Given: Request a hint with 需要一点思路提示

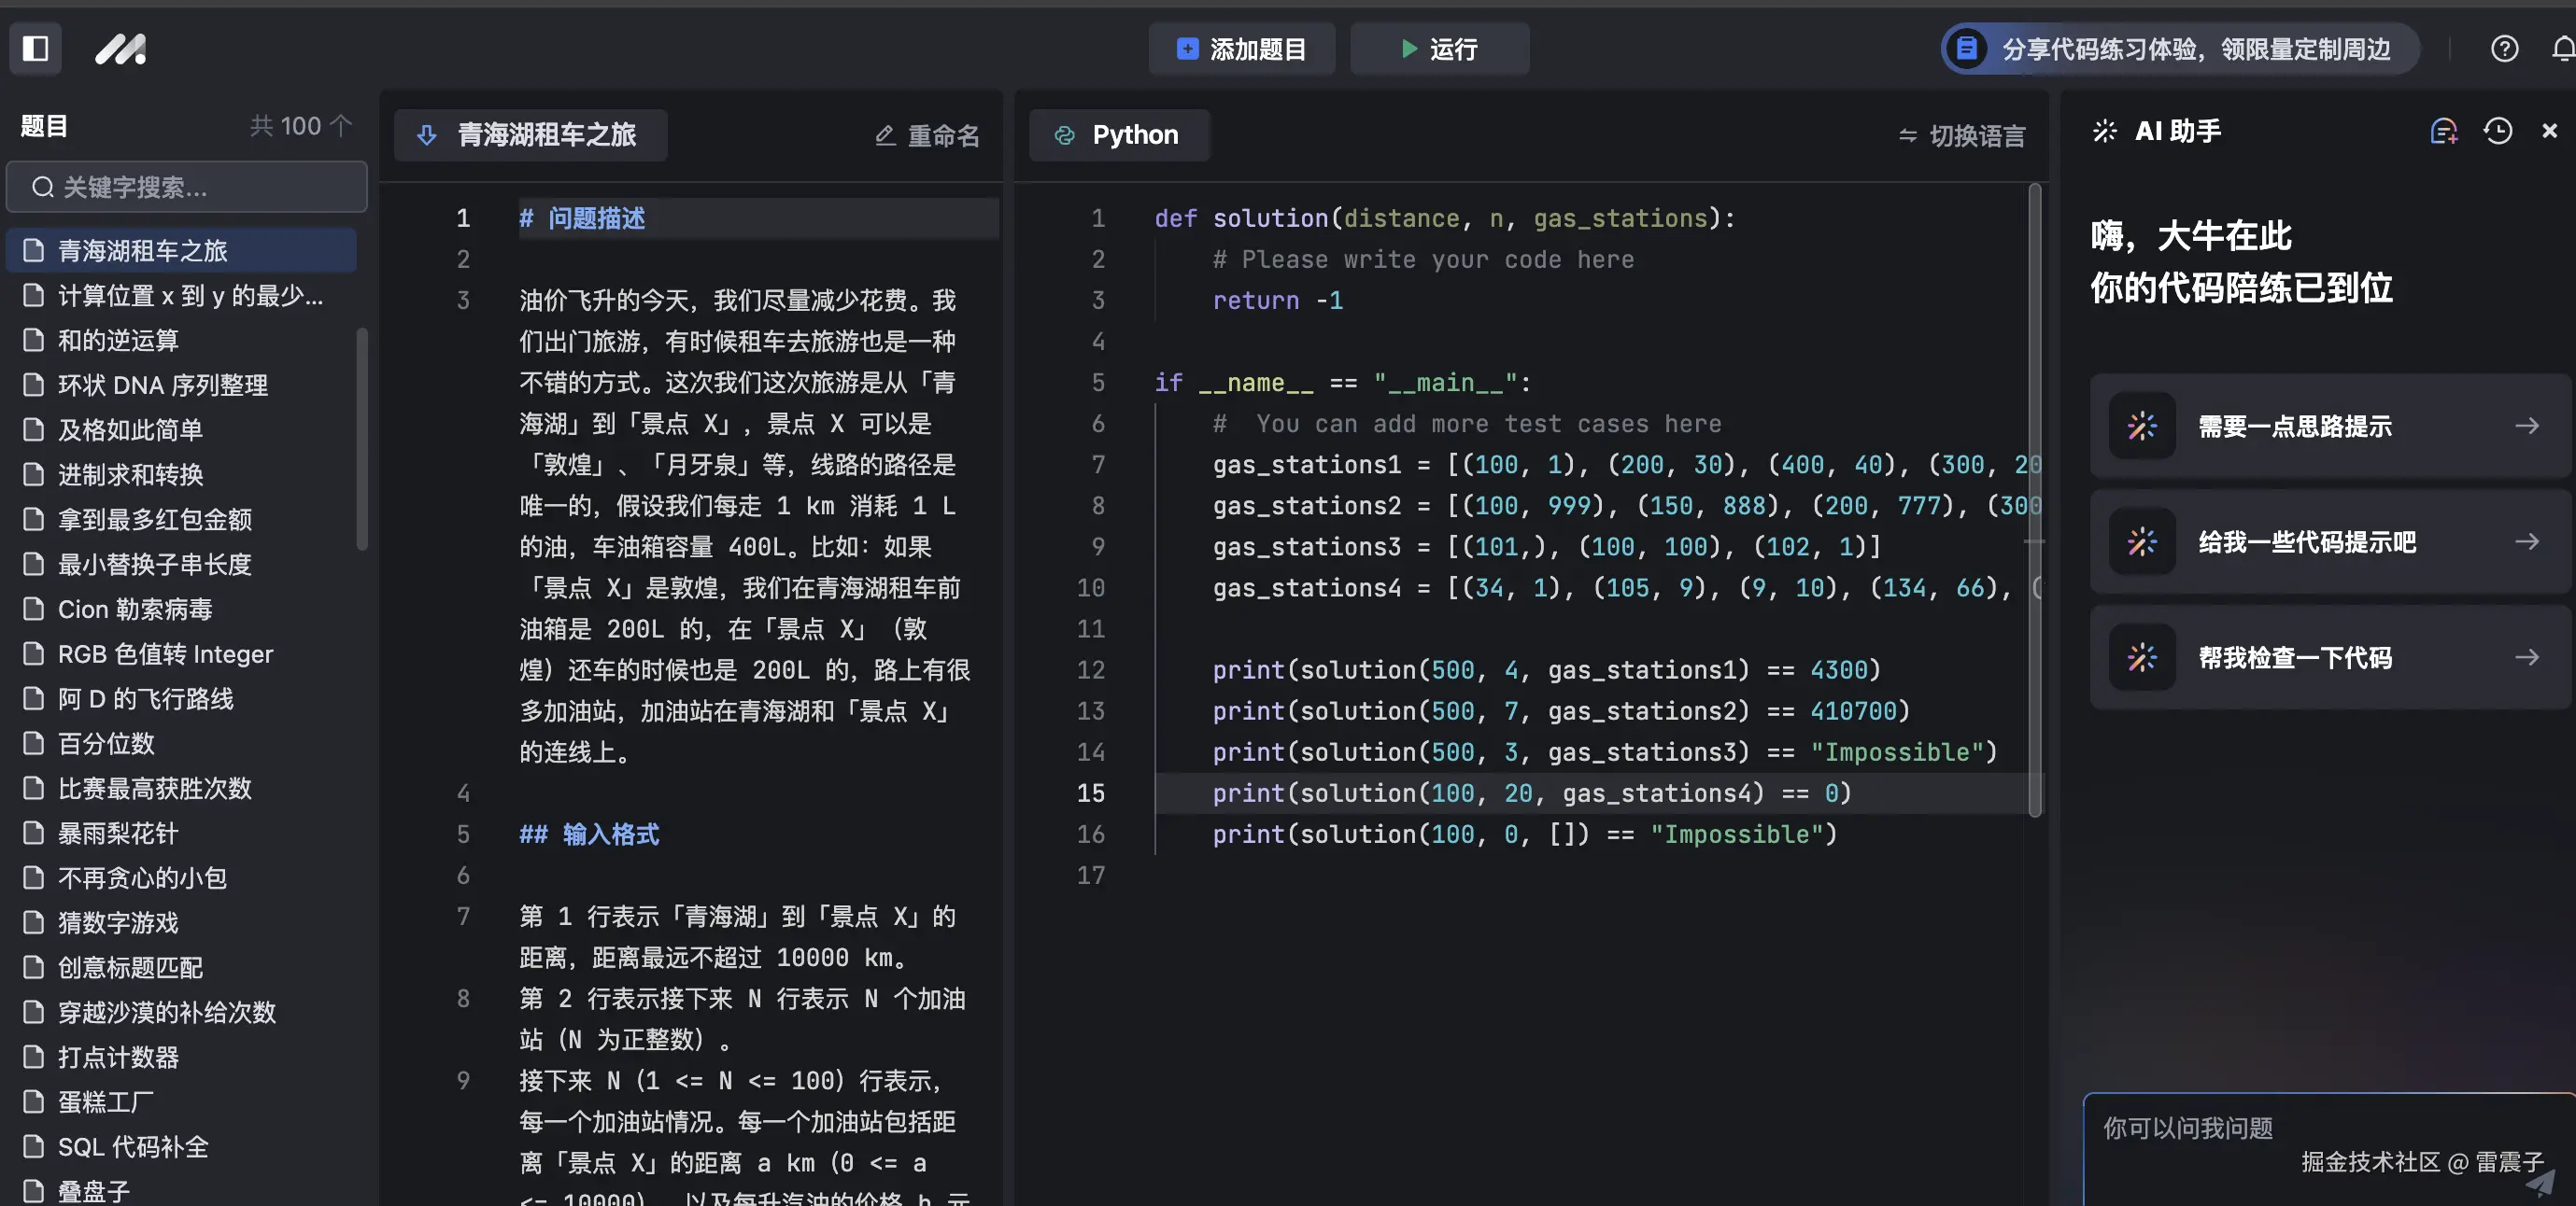Looking at the screenshot, I should point(2325,426).
